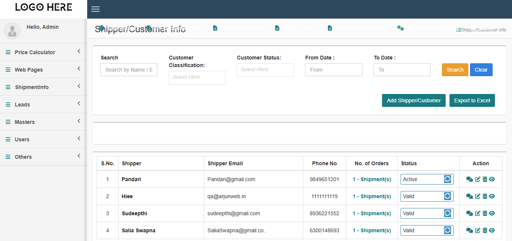Click edit icon for Salia Swapna row
512x241 pixels.
point(478,231)
